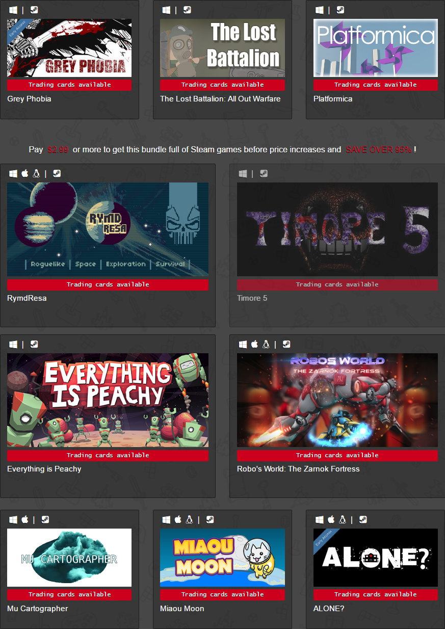Image resolution: width=445 pixels, height=629 pixels.
Task: Click the Windows icon on The Lost Battalion card
Action: pos(166,10)
